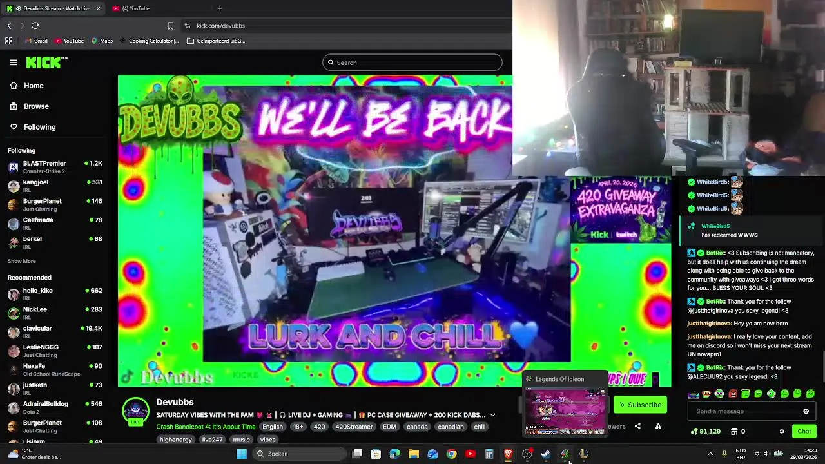Close the Devubbs Stream tab
This screenshot has width=825, height=464.
pos(98,8)
